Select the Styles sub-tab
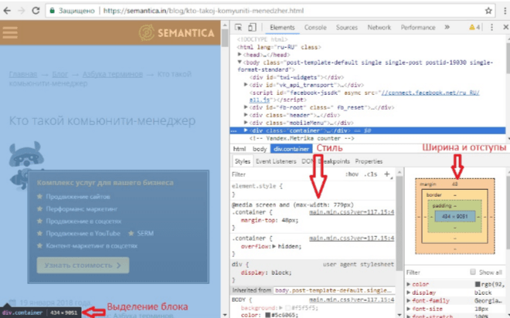Image resolution: width=510 pixels, height=318 pixels. click(x=243, y=161)
